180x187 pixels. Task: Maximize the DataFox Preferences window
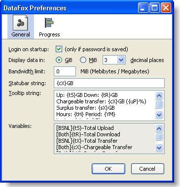tap(154, 8)
